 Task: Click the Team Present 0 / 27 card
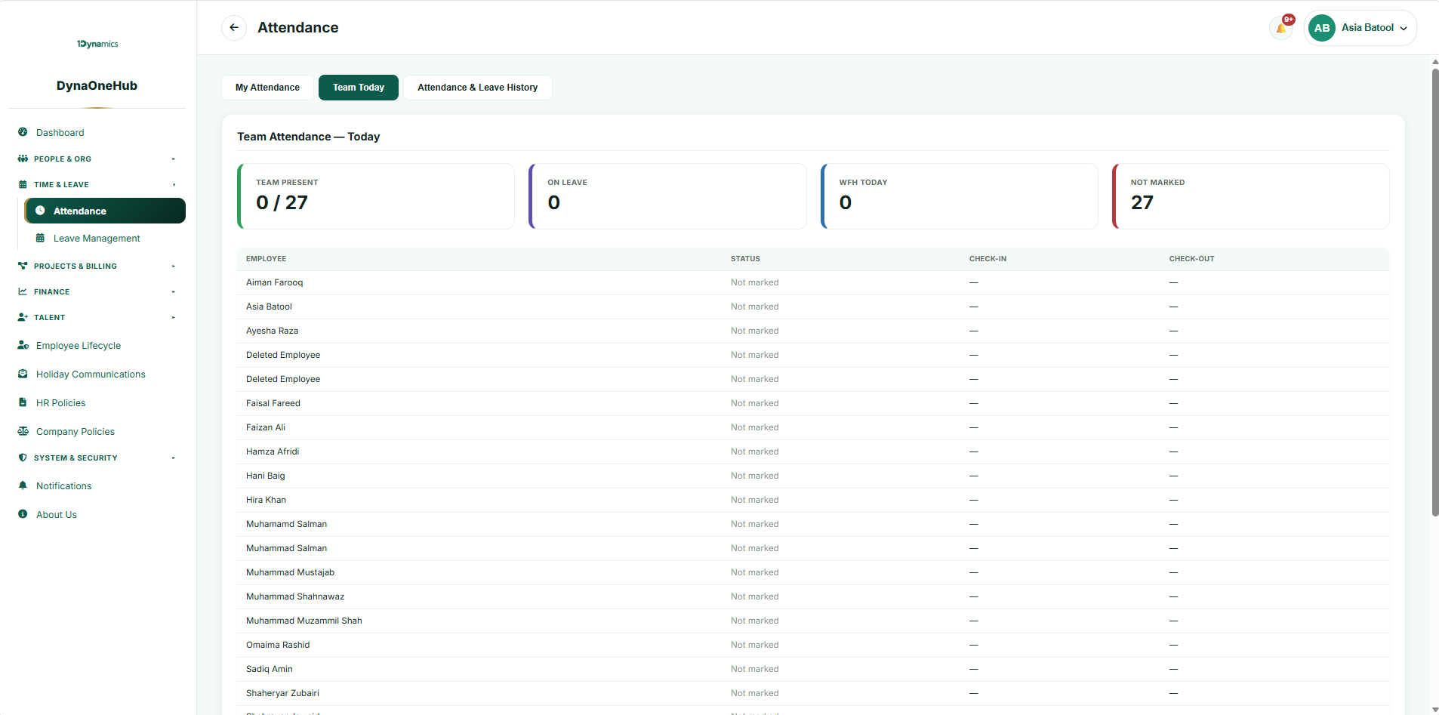pos(376,196)
